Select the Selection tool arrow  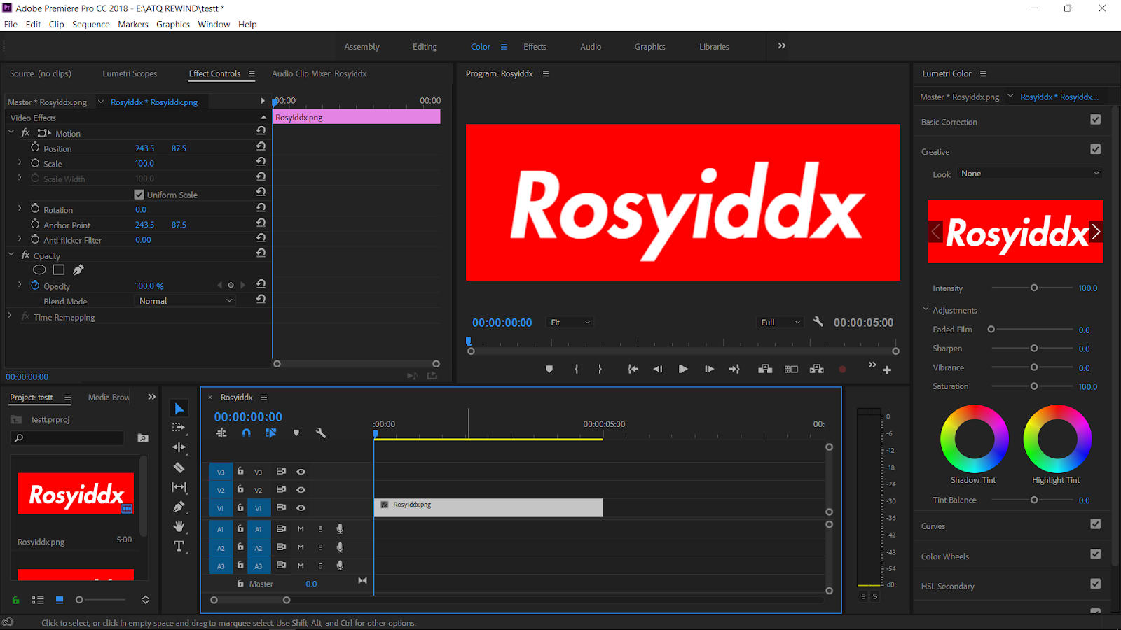point(179,409)
